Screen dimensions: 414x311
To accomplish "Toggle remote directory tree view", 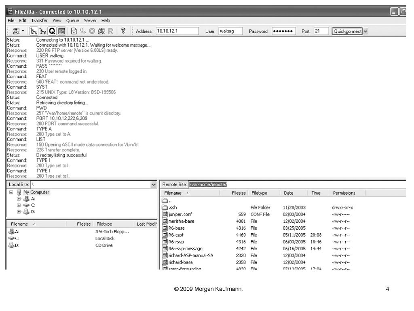I will click(x=43, y=31).
